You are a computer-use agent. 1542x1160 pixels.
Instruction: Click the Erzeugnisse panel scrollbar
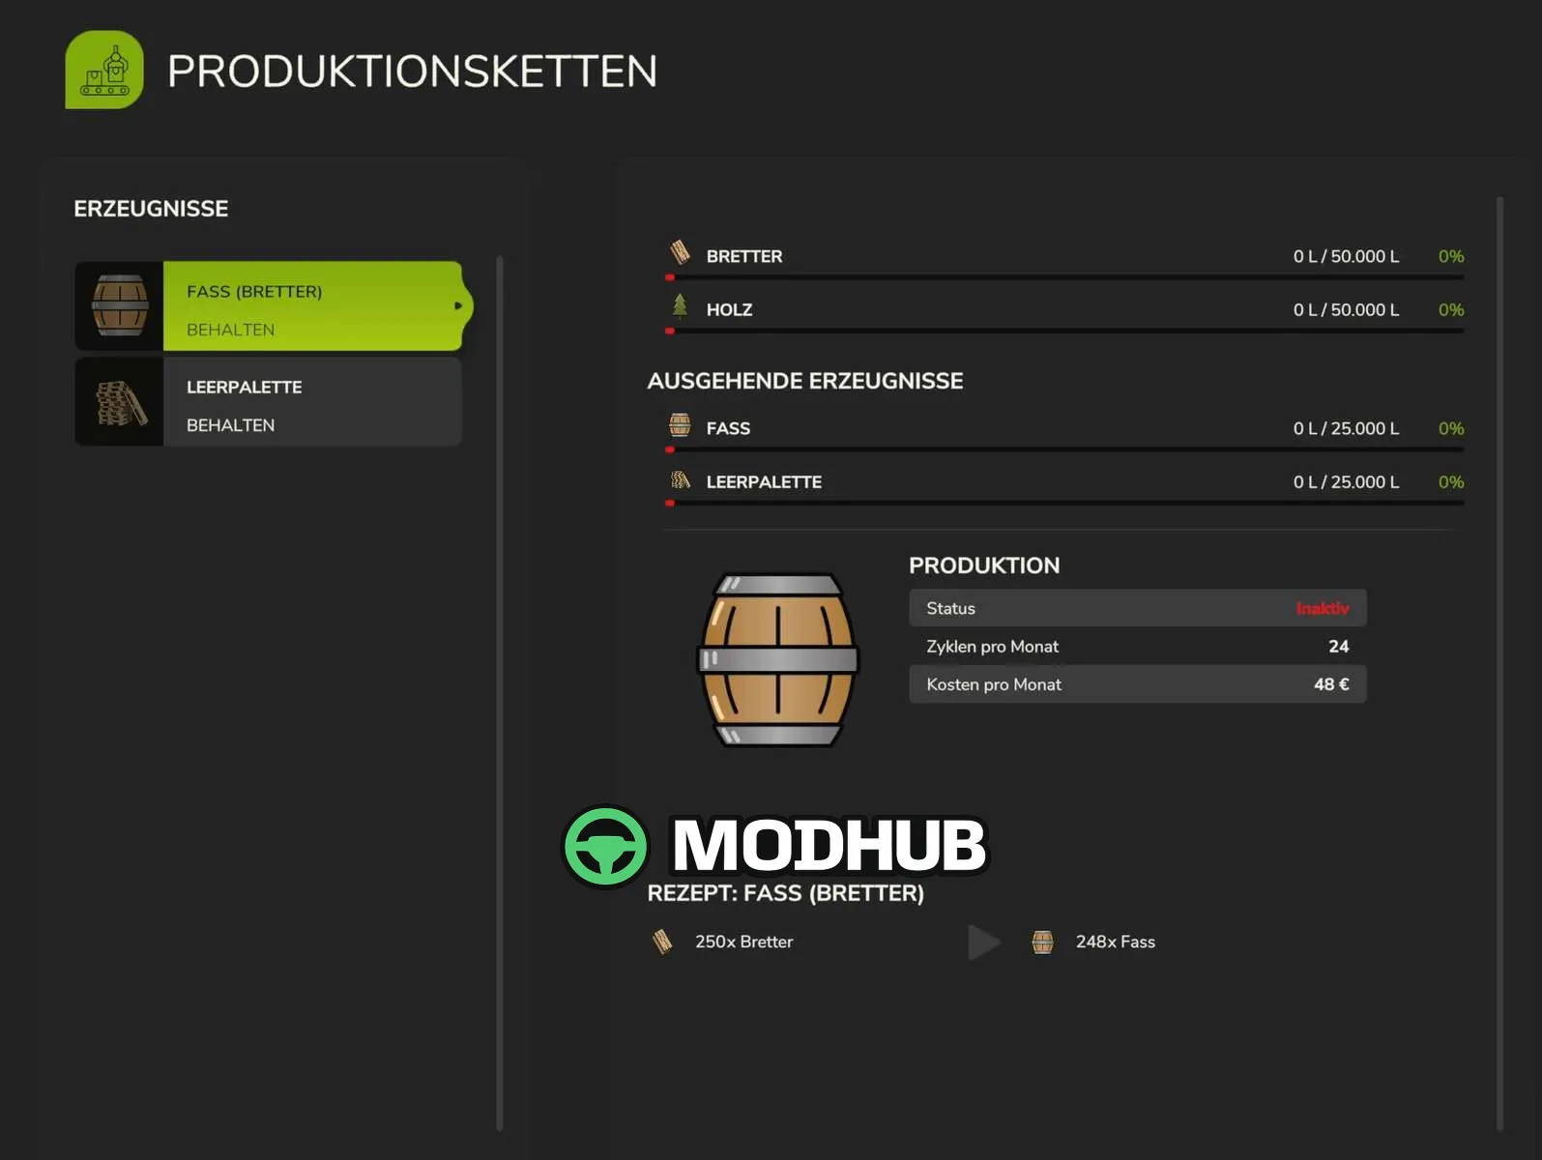[x=501, y=677]
